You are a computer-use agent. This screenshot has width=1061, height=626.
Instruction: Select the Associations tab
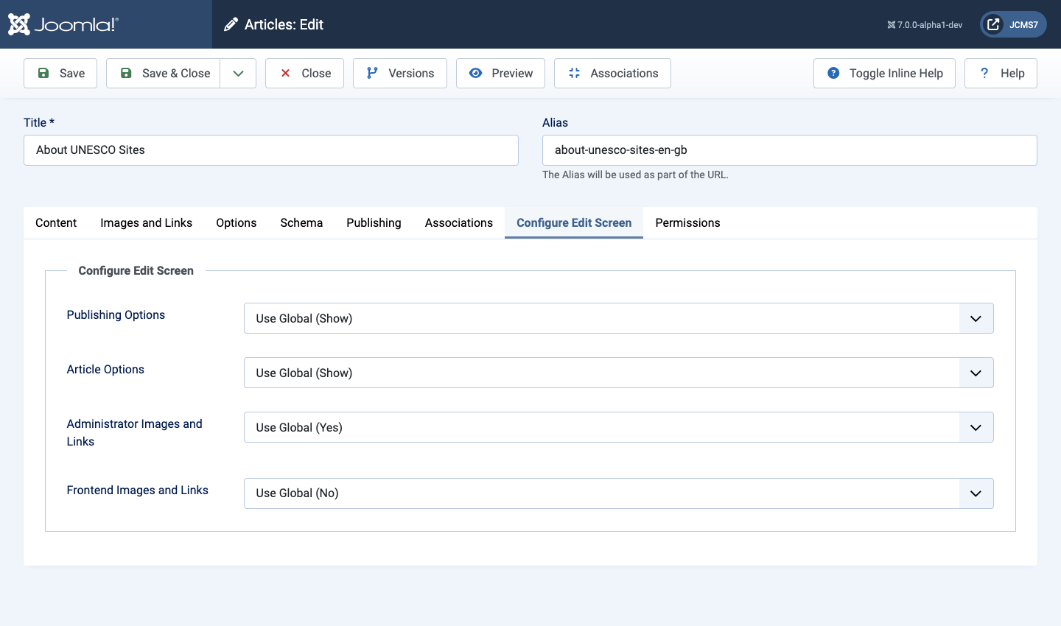click(459, 222)
